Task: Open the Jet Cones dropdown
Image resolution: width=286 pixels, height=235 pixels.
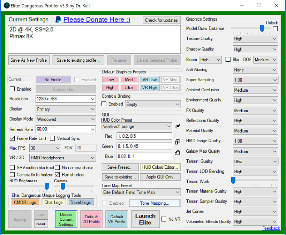Action: [x=255, y=212]
